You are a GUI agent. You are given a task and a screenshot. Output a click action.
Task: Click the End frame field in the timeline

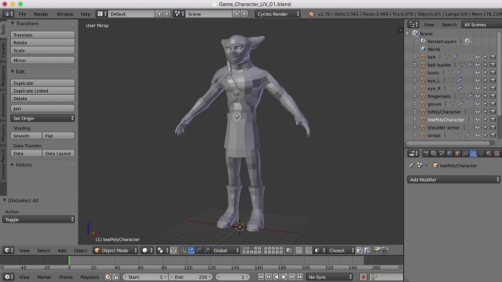click(191, 277)
